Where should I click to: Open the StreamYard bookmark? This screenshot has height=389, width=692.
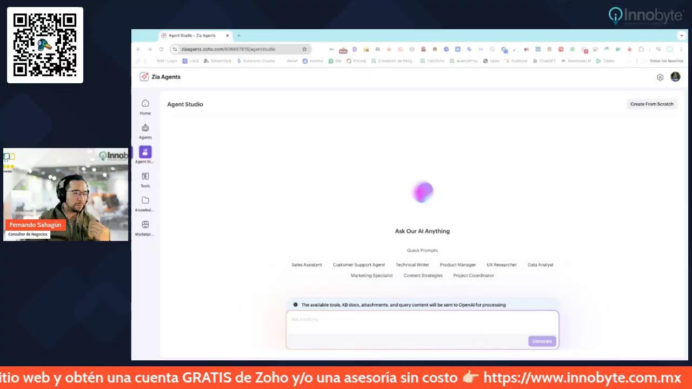(217, 61)
